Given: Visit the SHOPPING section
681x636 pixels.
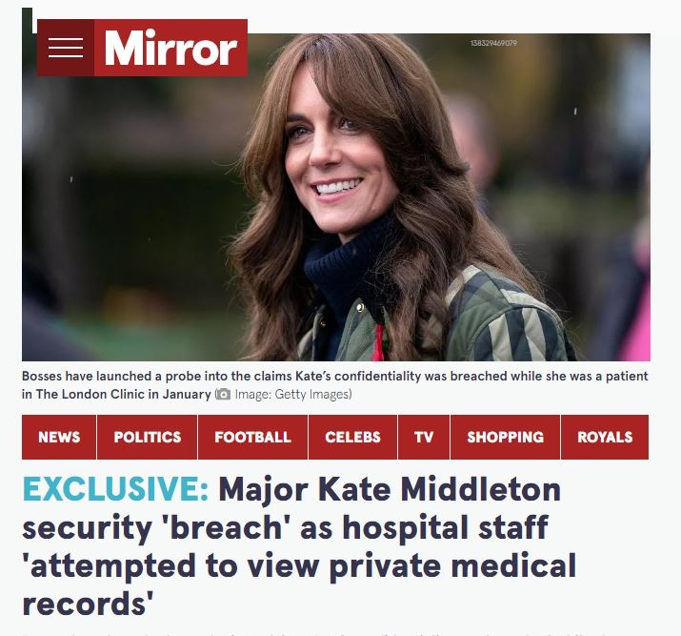Looking at the screenshot, I should point(506,437).
